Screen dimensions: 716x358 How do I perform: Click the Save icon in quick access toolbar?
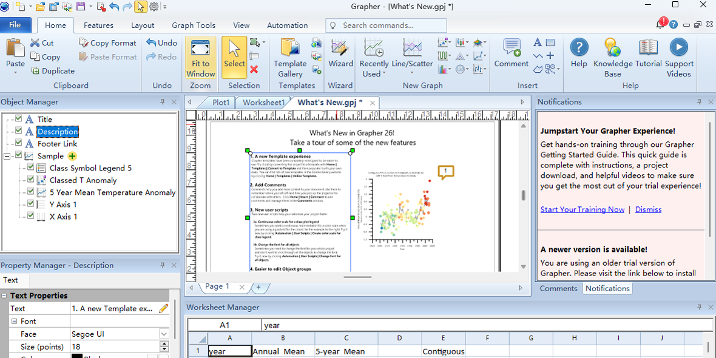click(81, 7)
